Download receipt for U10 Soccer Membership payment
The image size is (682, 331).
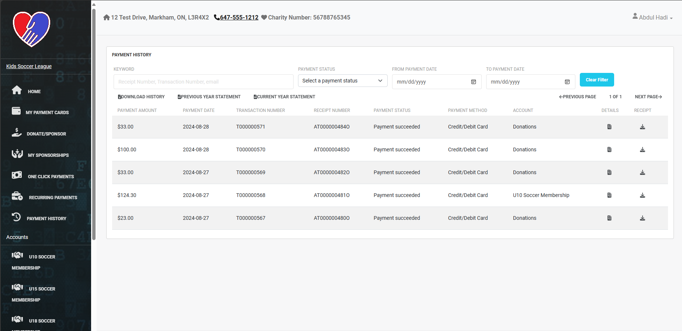[x=642, y=195]
